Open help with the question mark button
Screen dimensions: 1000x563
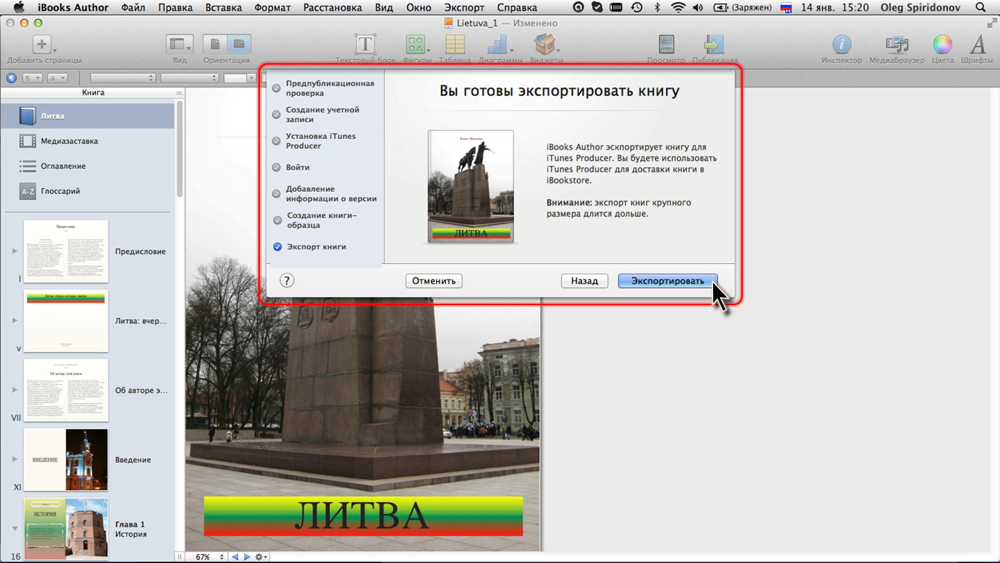(x=287, y=281)
